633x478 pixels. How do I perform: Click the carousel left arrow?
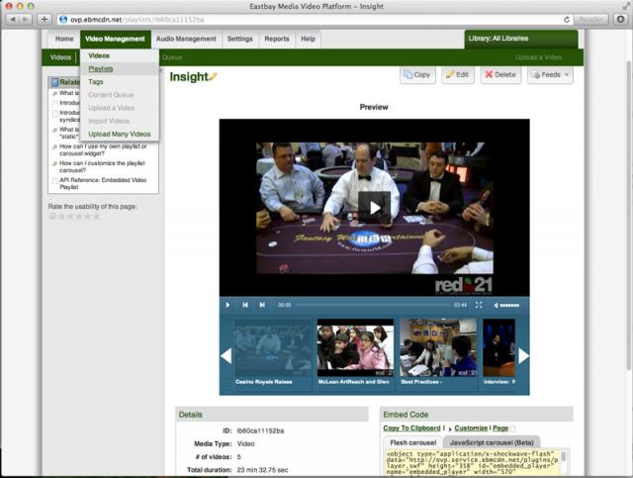tap(226, 356)
